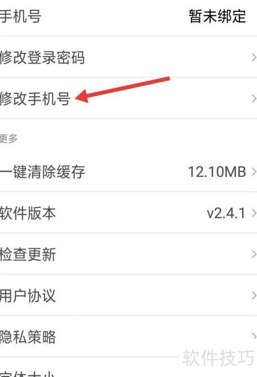Viewport: 257px width, 377px height.
Task: Click the chevron on 用户协议 row
Action: (254, 296)
